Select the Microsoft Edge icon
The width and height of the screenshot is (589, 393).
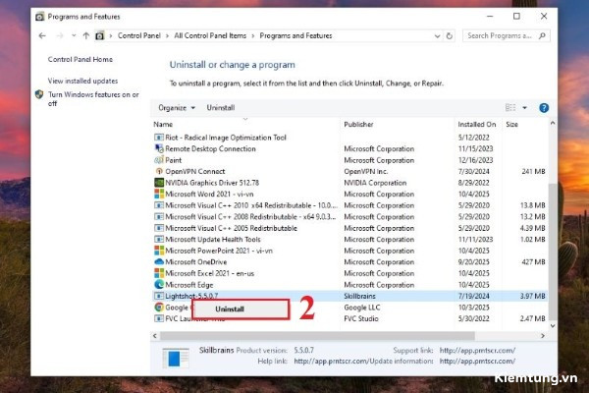point(159,285)
